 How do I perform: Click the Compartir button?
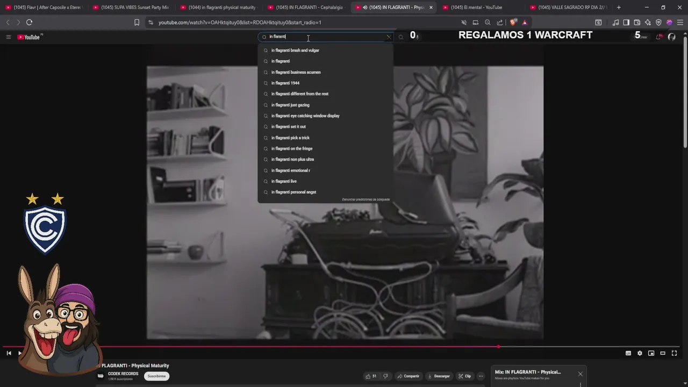point(408,376)
